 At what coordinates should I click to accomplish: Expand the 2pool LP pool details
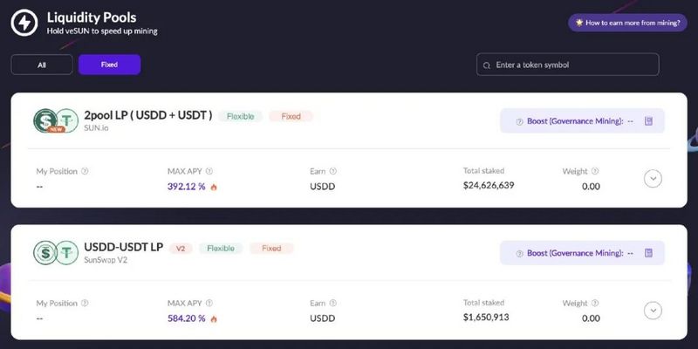point(653,178)
